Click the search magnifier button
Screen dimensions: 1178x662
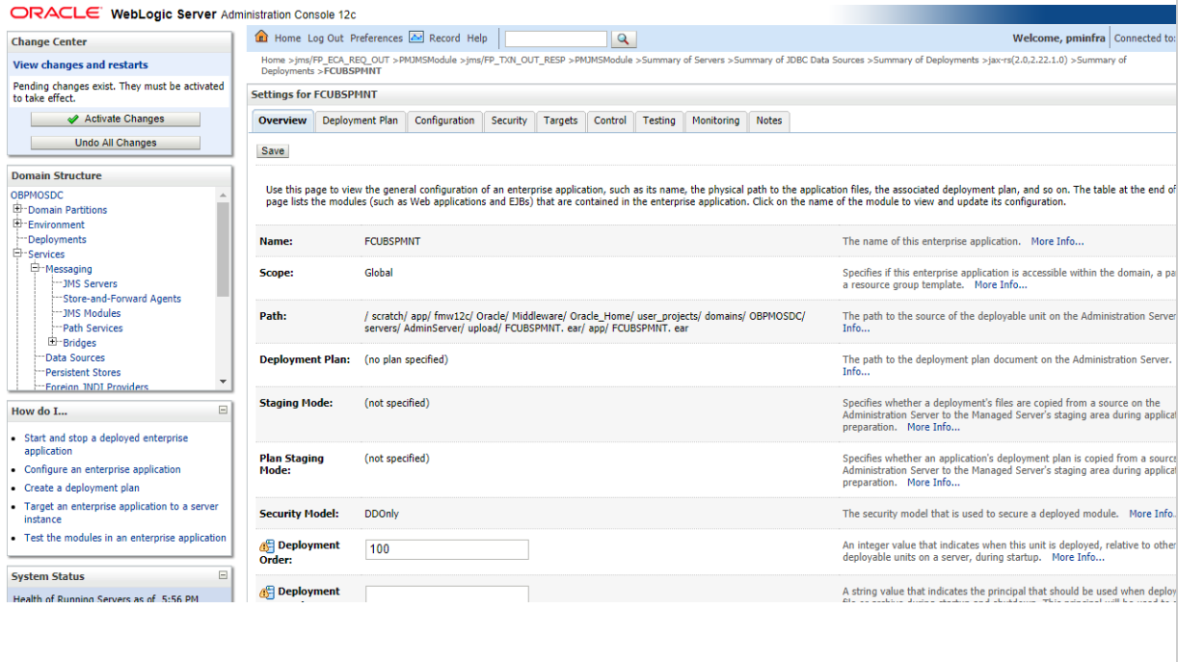click(625, 39)
